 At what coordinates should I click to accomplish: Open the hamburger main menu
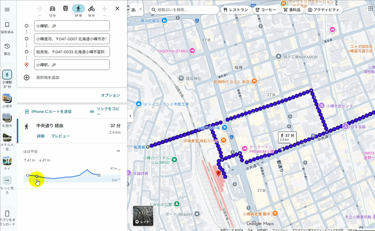(7, 9)
